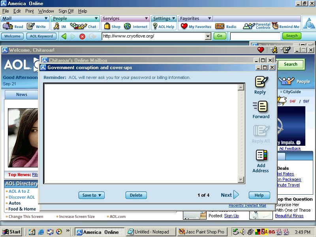This screenshot has height=237, width=316.
Task: Go back with the green arrow
Action: [x=64, y=36]
